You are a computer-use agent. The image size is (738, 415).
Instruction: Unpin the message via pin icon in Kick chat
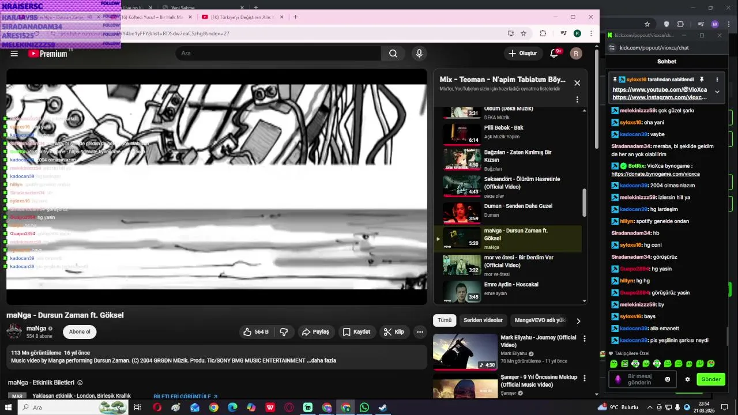pos(702,80)
